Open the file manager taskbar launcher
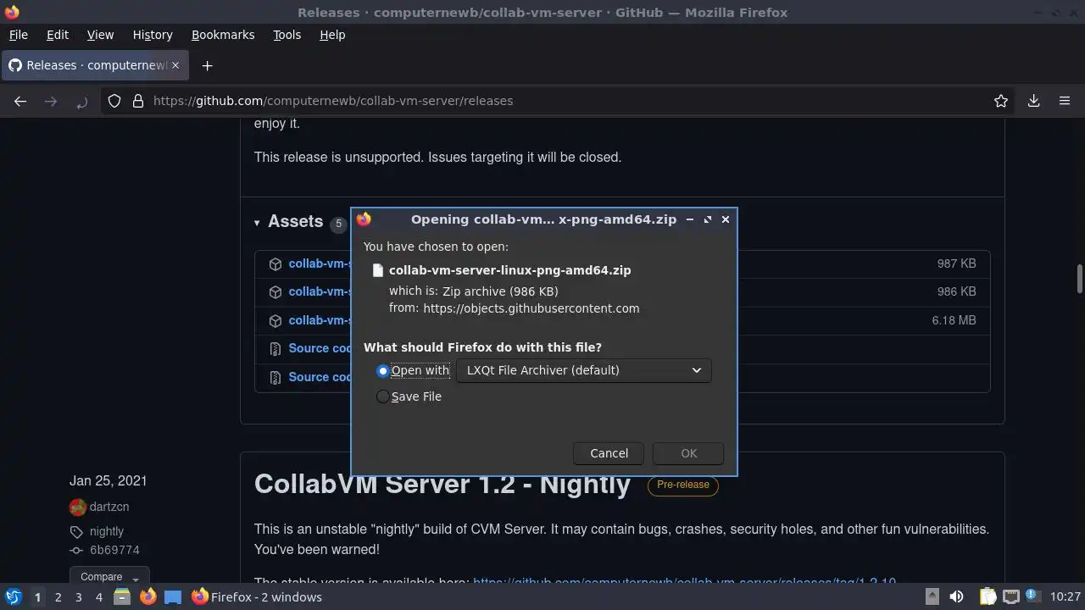The image size is (1085, 610). [x=122, y=597]
